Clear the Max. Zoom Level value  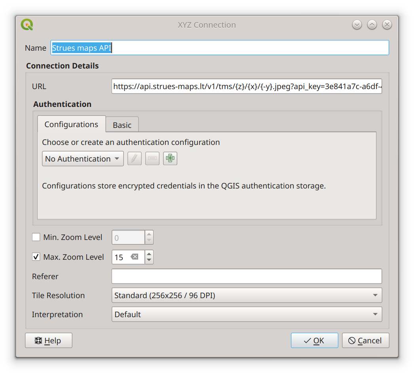(x=135, y=257)
